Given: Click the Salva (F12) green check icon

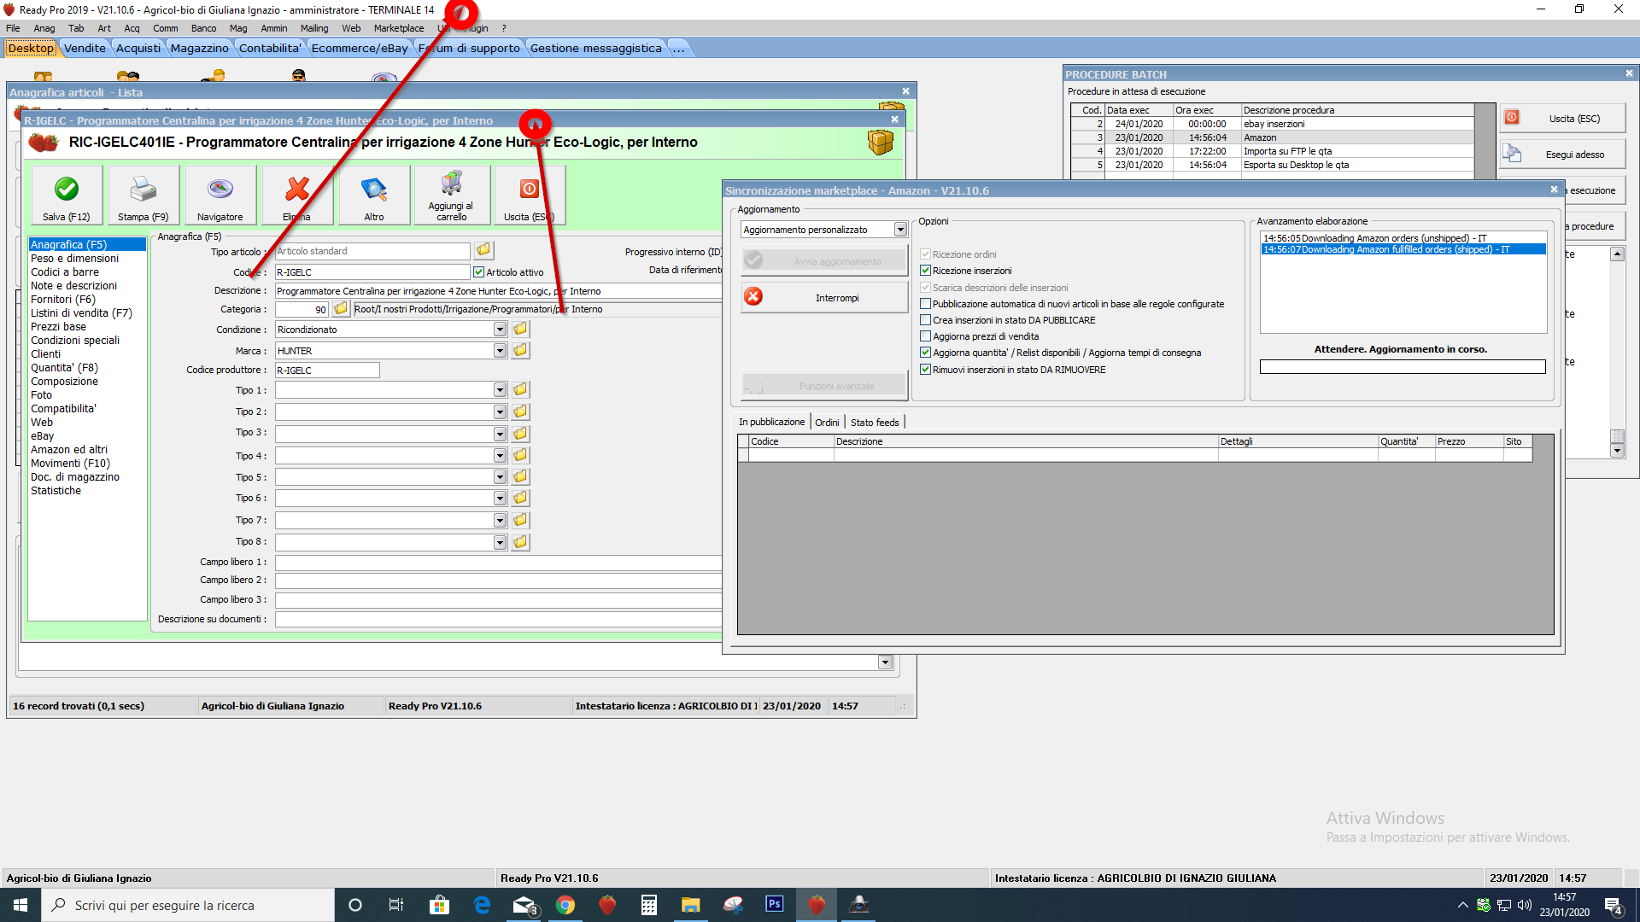Looking at the screenshot, I should pyautogui.click(x=67, y=189).
